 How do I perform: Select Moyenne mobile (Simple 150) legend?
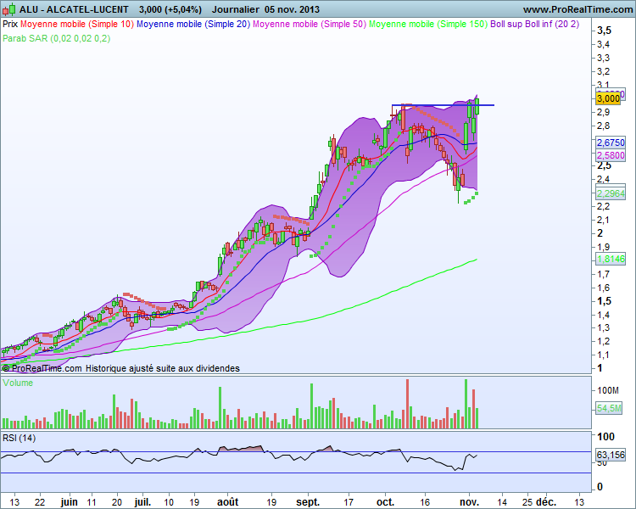pyautogui.click(x=428, y=24)
